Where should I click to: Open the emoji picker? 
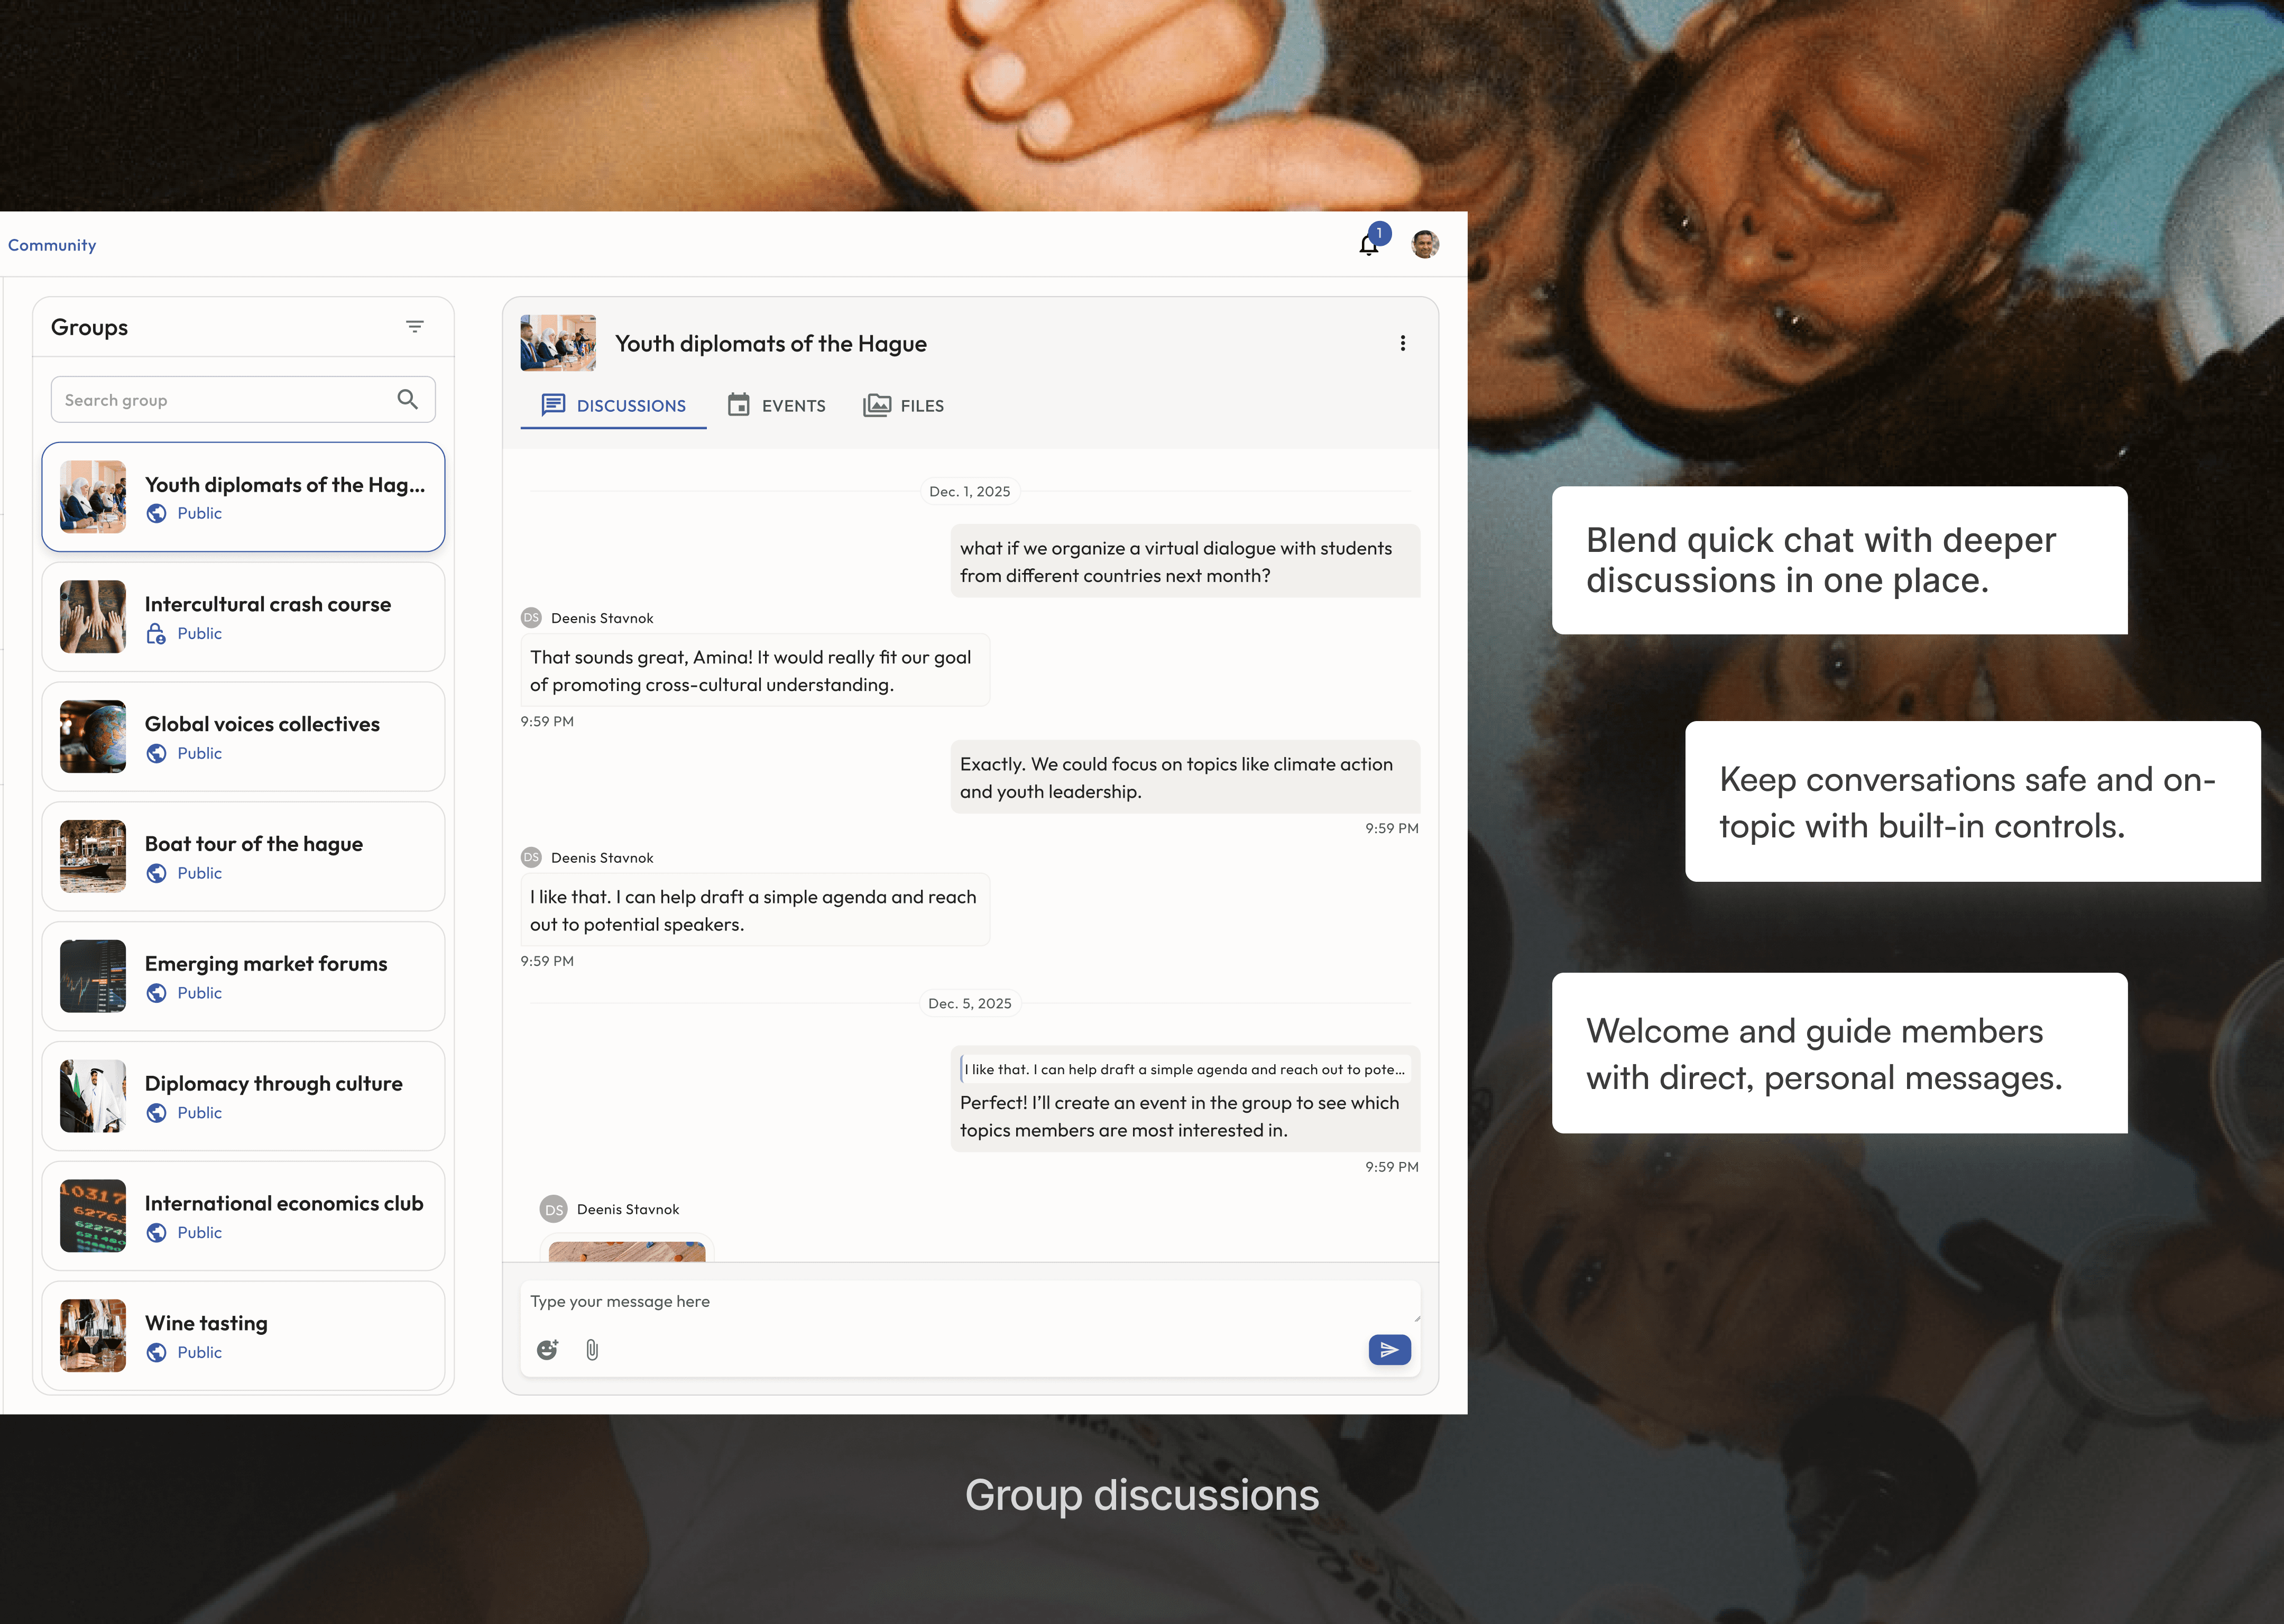coord(547,1350)
